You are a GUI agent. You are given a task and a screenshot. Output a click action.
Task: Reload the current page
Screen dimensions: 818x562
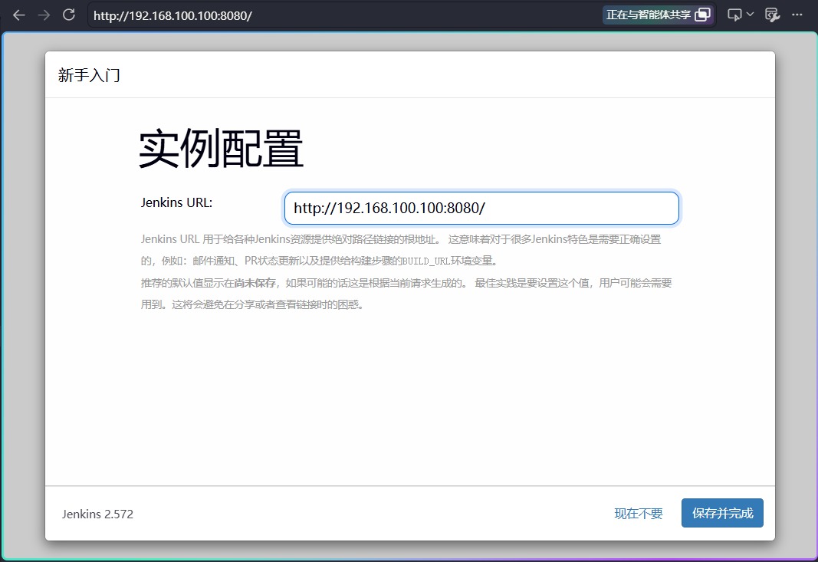coord(69,15)
